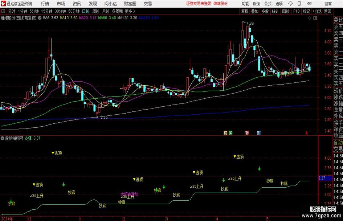Viewport: 343px width, 221px height.
Task: Switch to the 1分钟 period tab
Action: click(23, 11)
